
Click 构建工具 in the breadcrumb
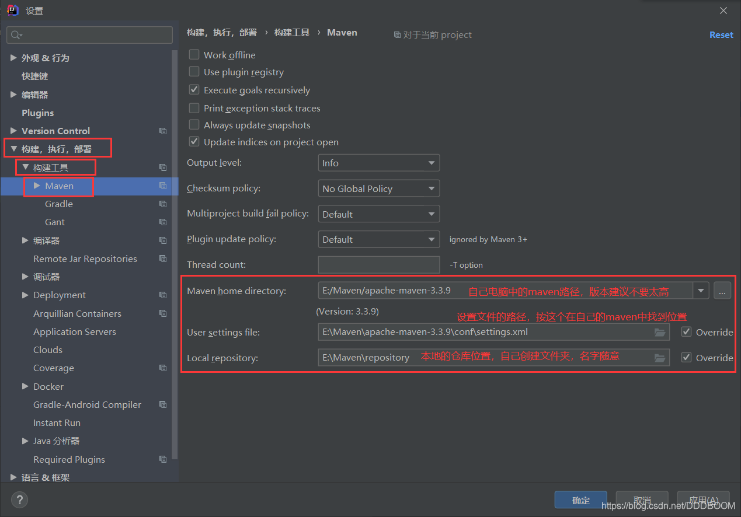coord(292,33)
